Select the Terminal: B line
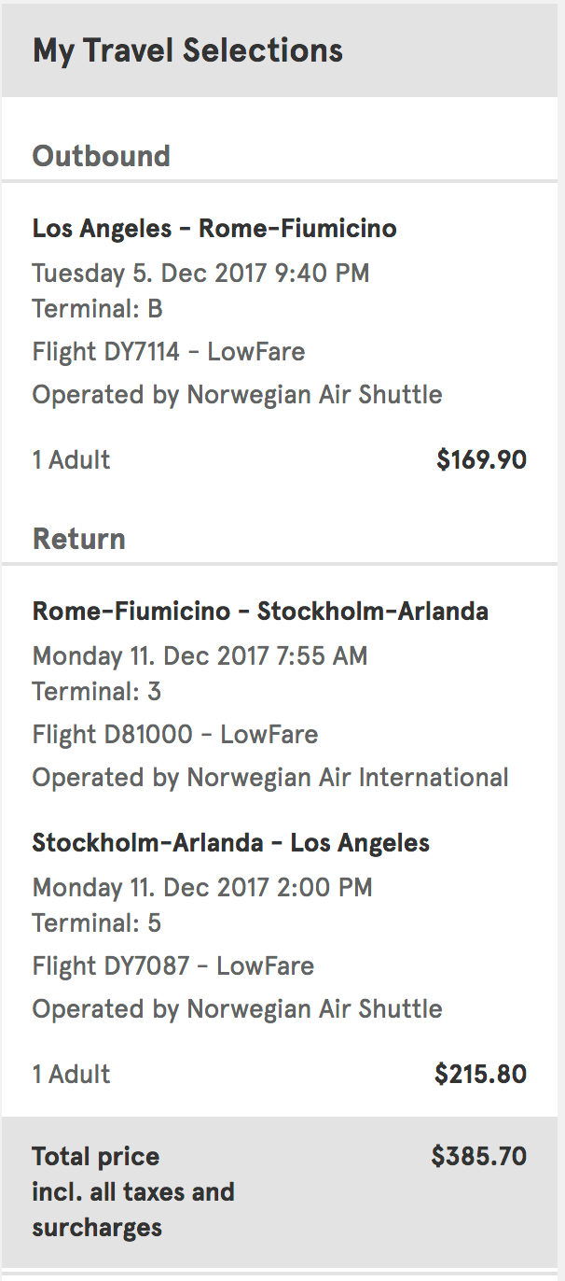The height and width of the screenshot is (1281, 565). (x=97, y=308)
